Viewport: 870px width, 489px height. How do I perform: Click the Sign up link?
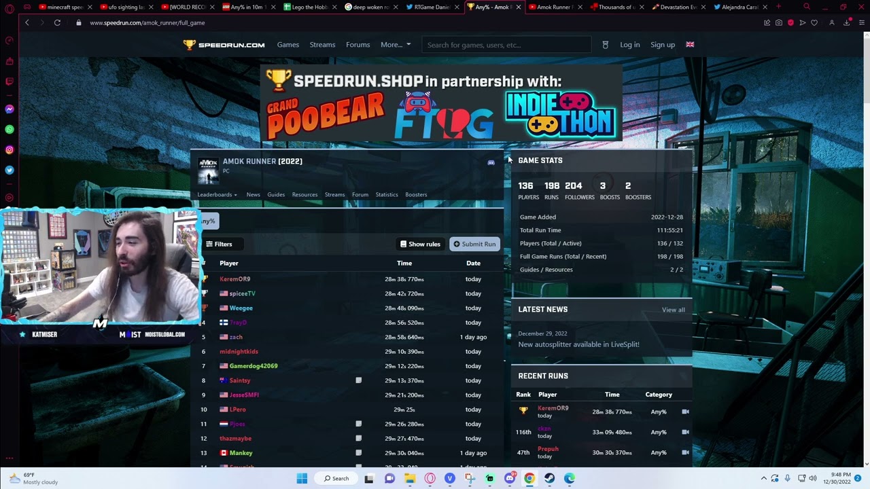663,45
